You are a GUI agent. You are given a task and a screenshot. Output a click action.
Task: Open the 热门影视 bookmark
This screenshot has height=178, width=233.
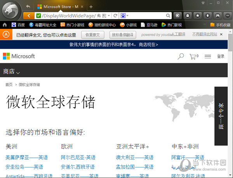[x=172, y=25]
